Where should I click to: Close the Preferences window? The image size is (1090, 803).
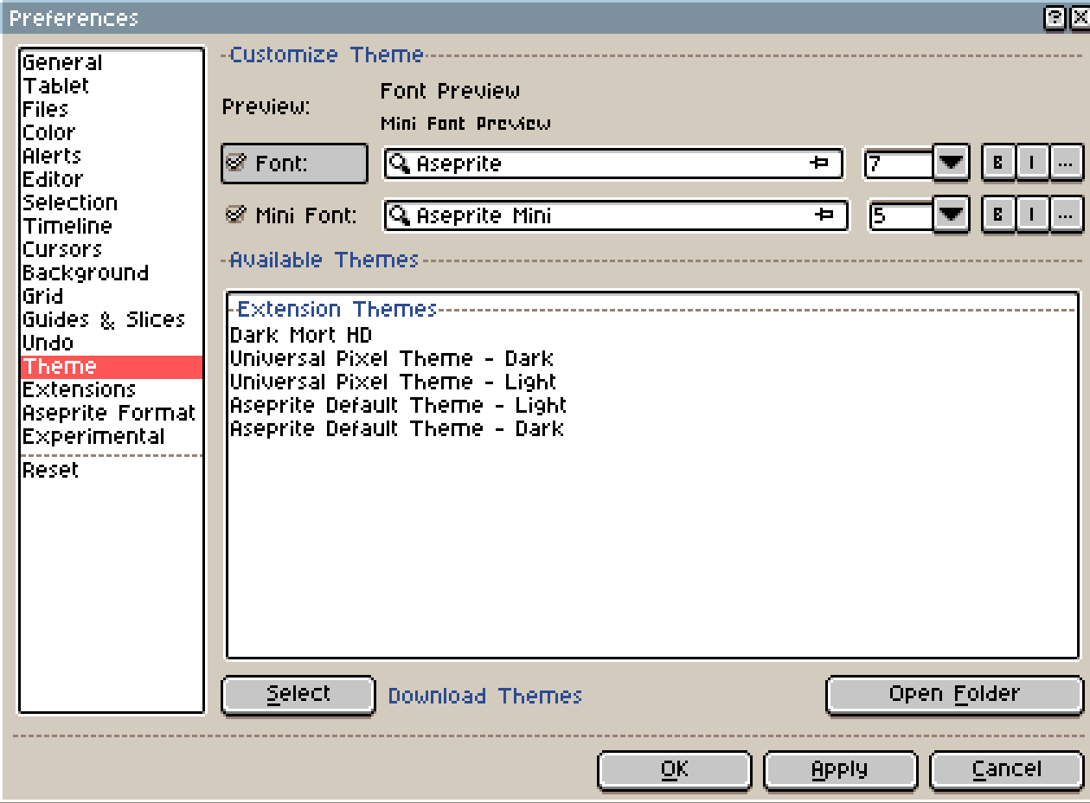pyautogui.click(x=1079, y=17)
